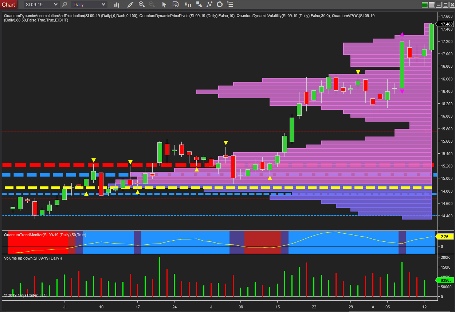Click the thick yellow dashed level line
The height and width of the screenshot is (312, 455).
218,188
